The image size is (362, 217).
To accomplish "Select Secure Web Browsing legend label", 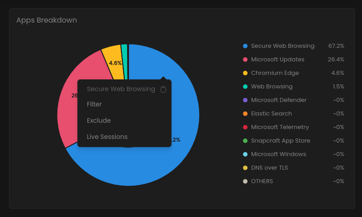I will click(x=282, y=46).
